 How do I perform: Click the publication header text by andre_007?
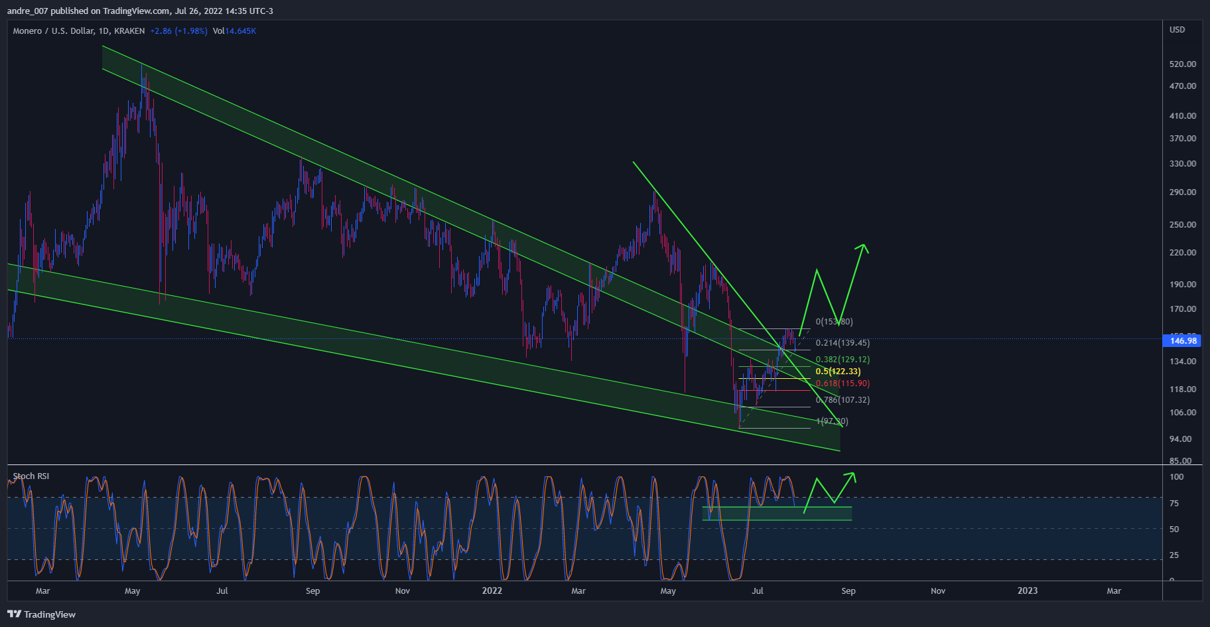tap(140, 11)
